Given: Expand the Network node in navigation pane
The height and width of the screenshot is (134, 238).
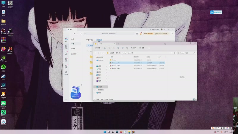Looking at the screenshot, I should coord(95,93).
